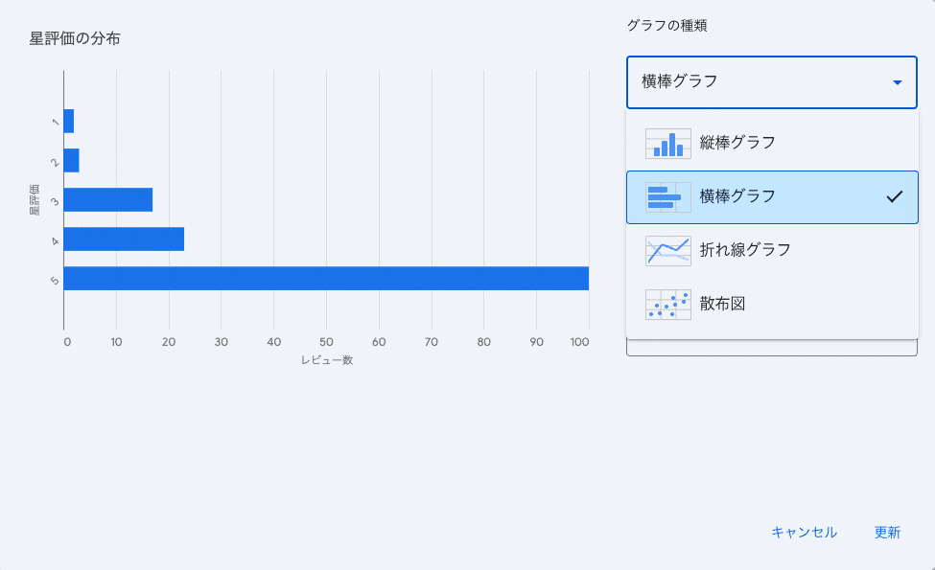Viewport: 935px width, 570px height.
Task: Click the partially hidden field below the dropdown list
Action: click(771, 348)
